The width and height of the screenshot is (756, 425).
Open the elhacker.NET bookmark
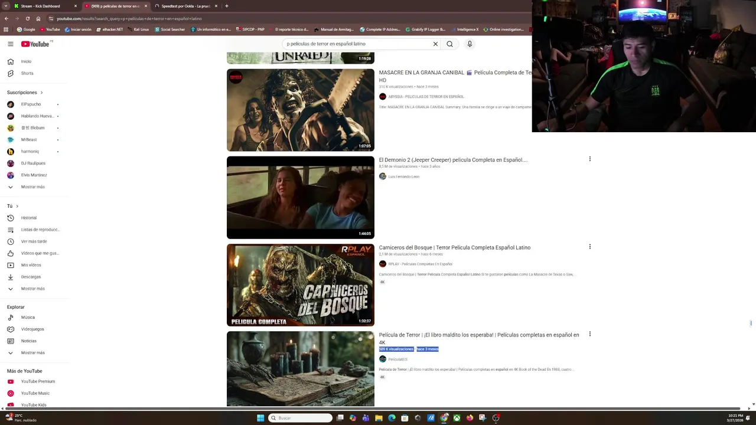click(109, 30)
